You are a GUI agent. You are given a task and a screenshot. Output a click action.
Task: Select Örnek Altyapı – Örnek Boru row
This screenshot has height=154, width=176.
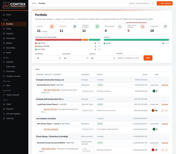coord(102,136)
